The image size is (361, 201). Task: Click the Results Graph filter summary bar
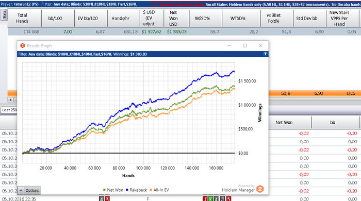pyautogui.click(x=143, y=54)
